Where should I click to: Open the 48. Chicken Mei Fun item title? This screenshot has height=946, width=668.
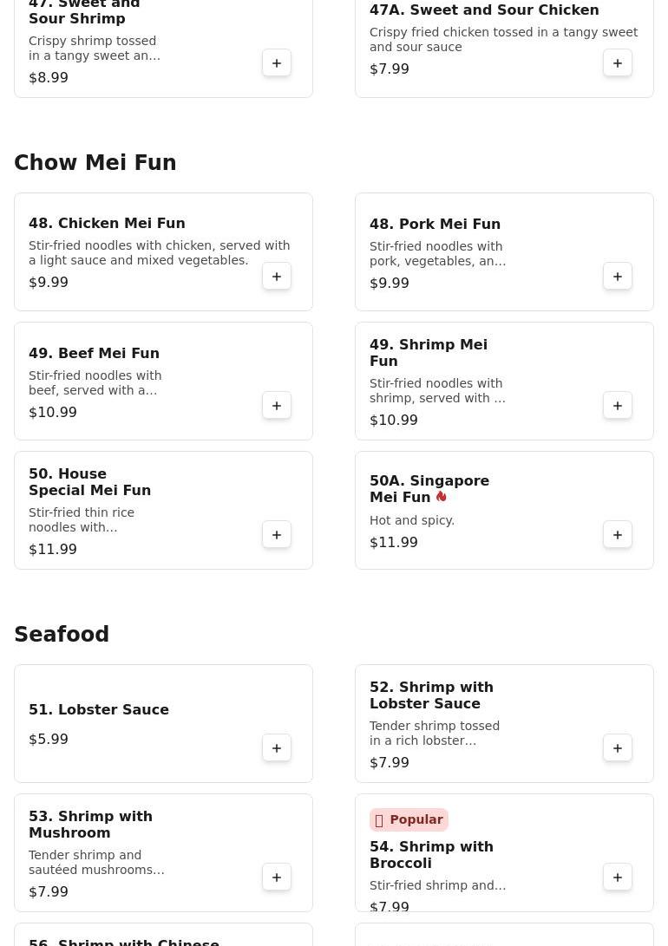point(107,224)
